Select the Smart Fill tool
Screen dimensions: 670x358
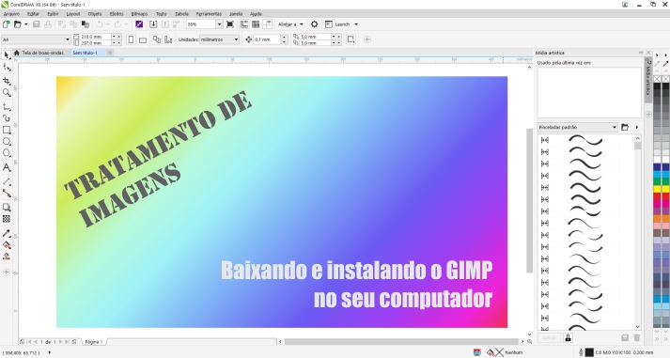click(7, 257)
